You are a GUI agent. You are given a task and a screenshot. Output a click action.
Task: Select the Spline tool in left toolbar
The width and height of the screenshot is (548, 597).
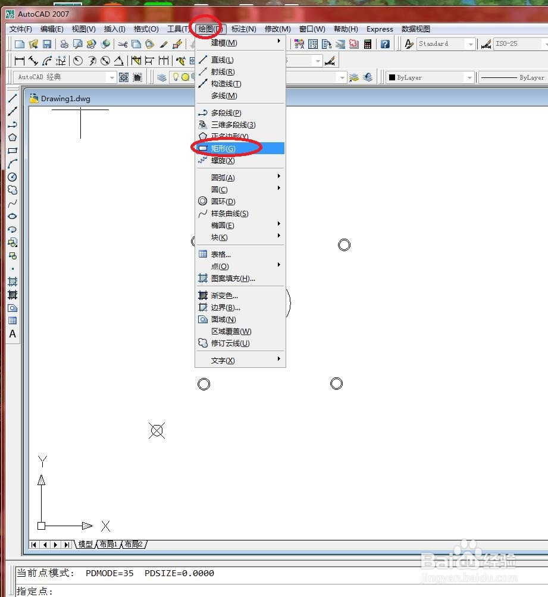coord(12,204)
